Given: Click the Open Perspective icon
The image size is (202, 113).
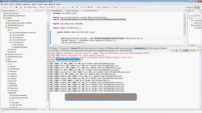Looking at the screenshot, I should pyautogui.click(x=186, y=8).
